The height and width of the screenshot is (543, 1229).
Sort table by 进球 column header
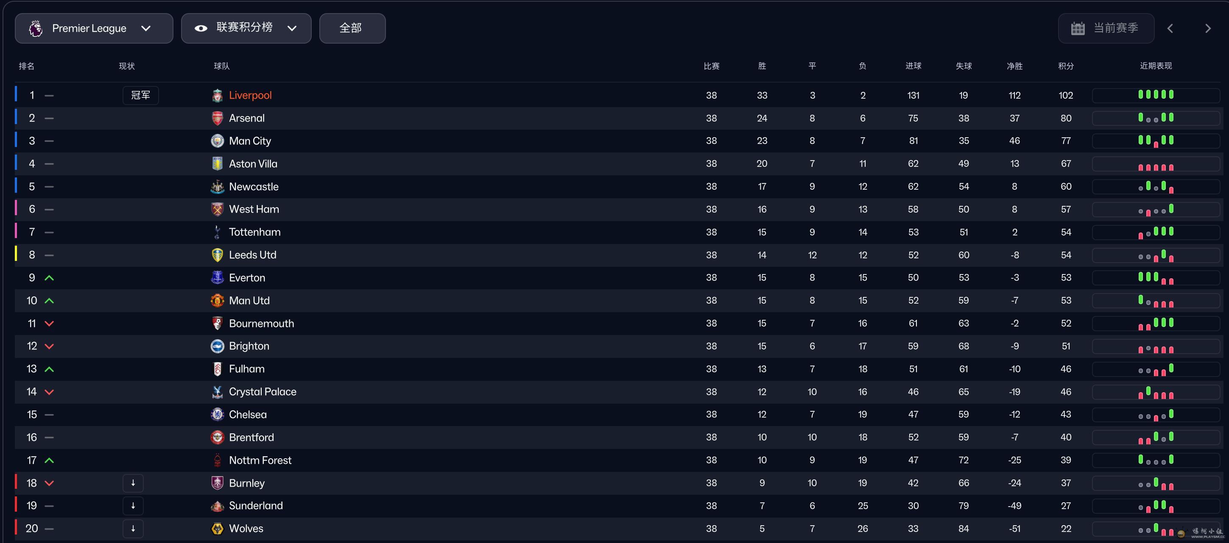[x=913, y=66]
